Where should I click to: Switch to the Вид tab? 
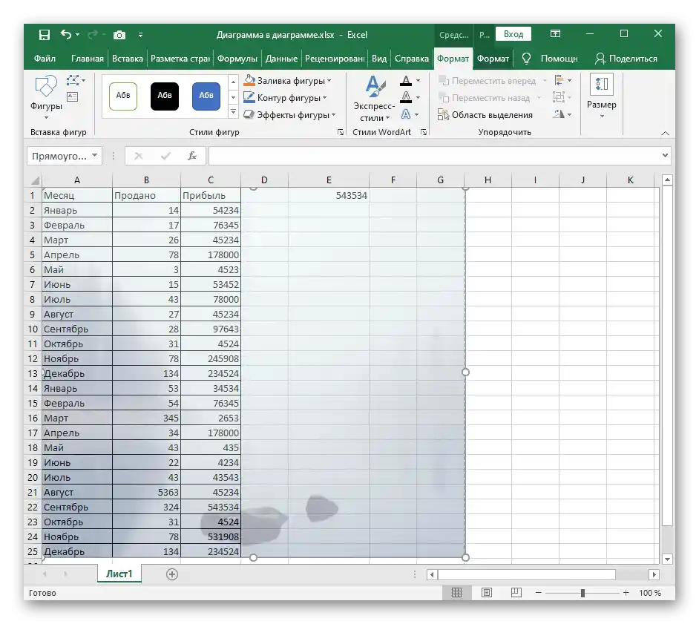(x=379, y=59)
